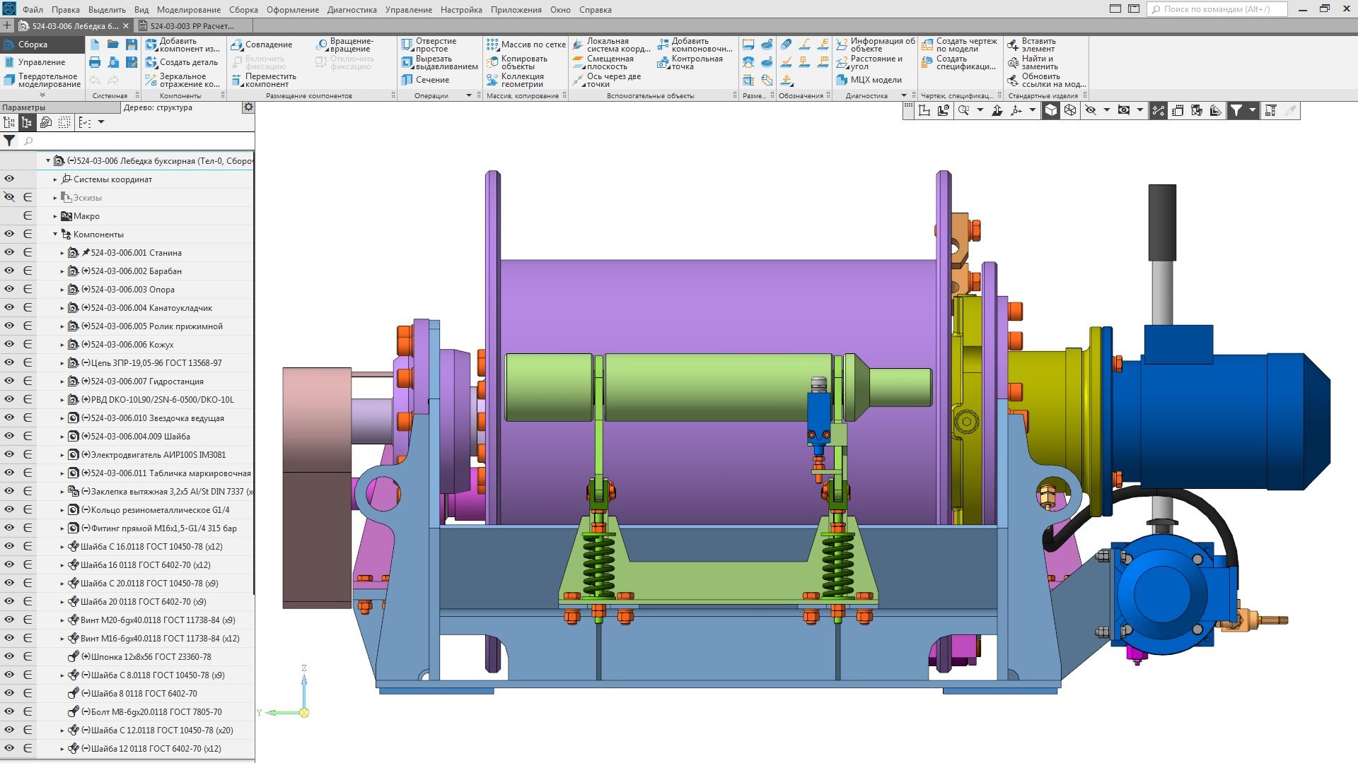
Task: Open dropdown arrow next to view filter
Action: [1252, 110]
